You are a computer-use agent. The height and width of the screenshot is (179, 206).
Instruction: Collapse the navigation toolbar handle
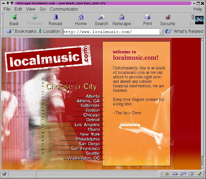[2, 20]
